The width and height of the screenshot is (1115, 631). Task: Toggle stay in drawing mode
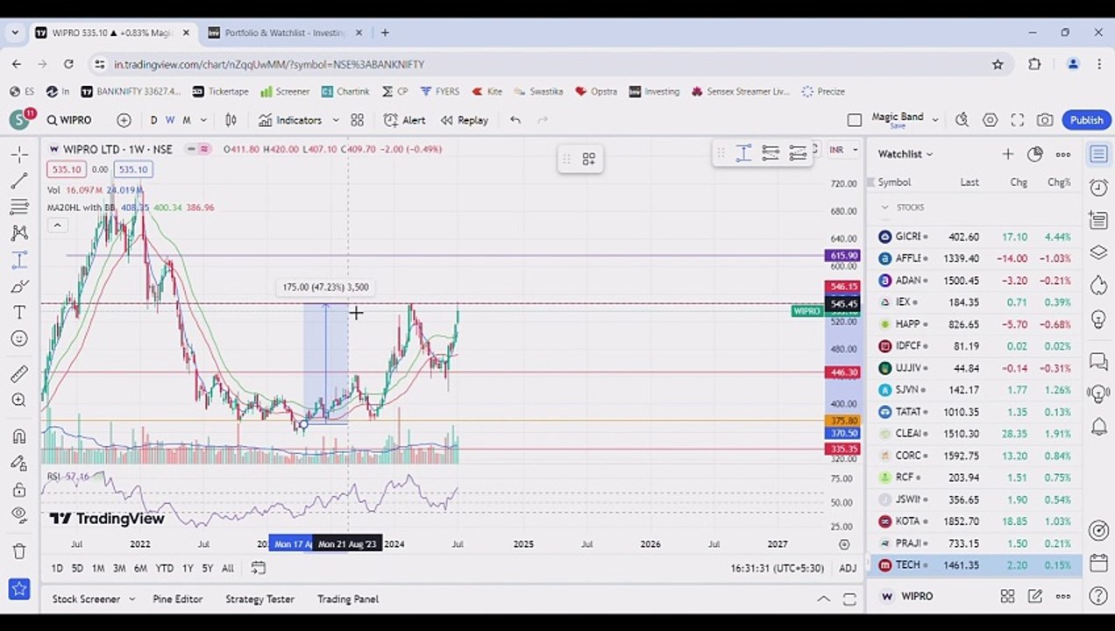(18, 463)
